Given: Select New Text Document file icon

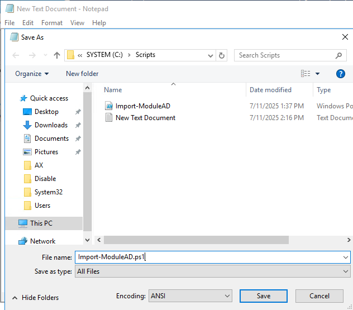Looking at the screenshot, I should click(109, 117).
